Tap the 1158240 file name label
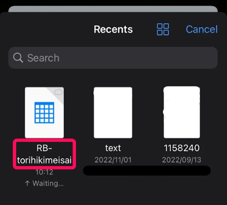Image resolution: width=227 pixels, height=205 pixels. (182, 148)
